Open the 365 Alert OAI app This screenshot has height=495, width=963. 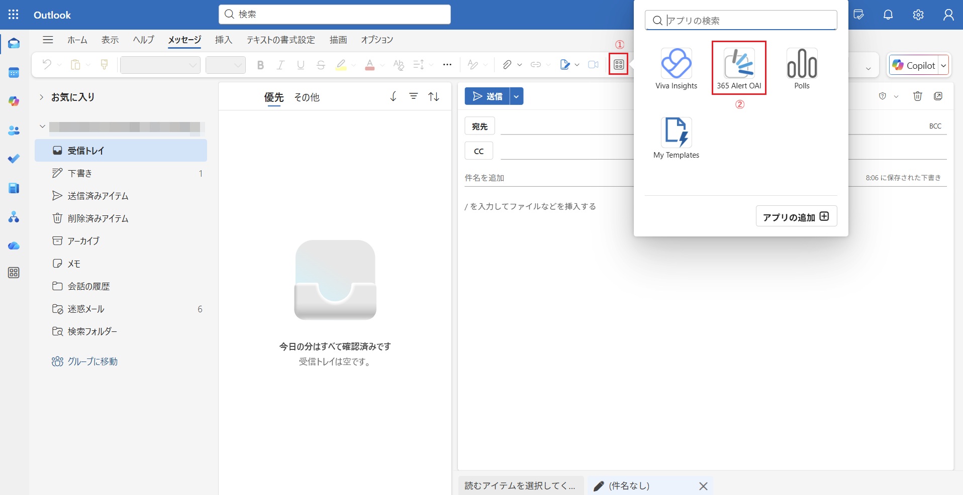738,68
